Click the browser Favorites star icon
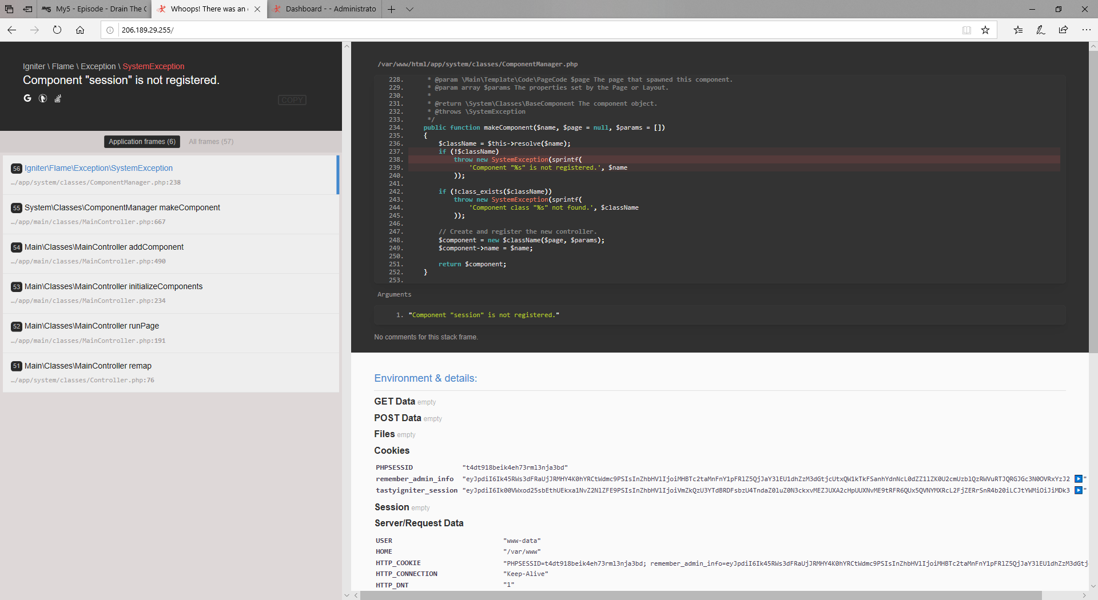The width and height of the screenshot is (1098, 600). tap(985, 30)
